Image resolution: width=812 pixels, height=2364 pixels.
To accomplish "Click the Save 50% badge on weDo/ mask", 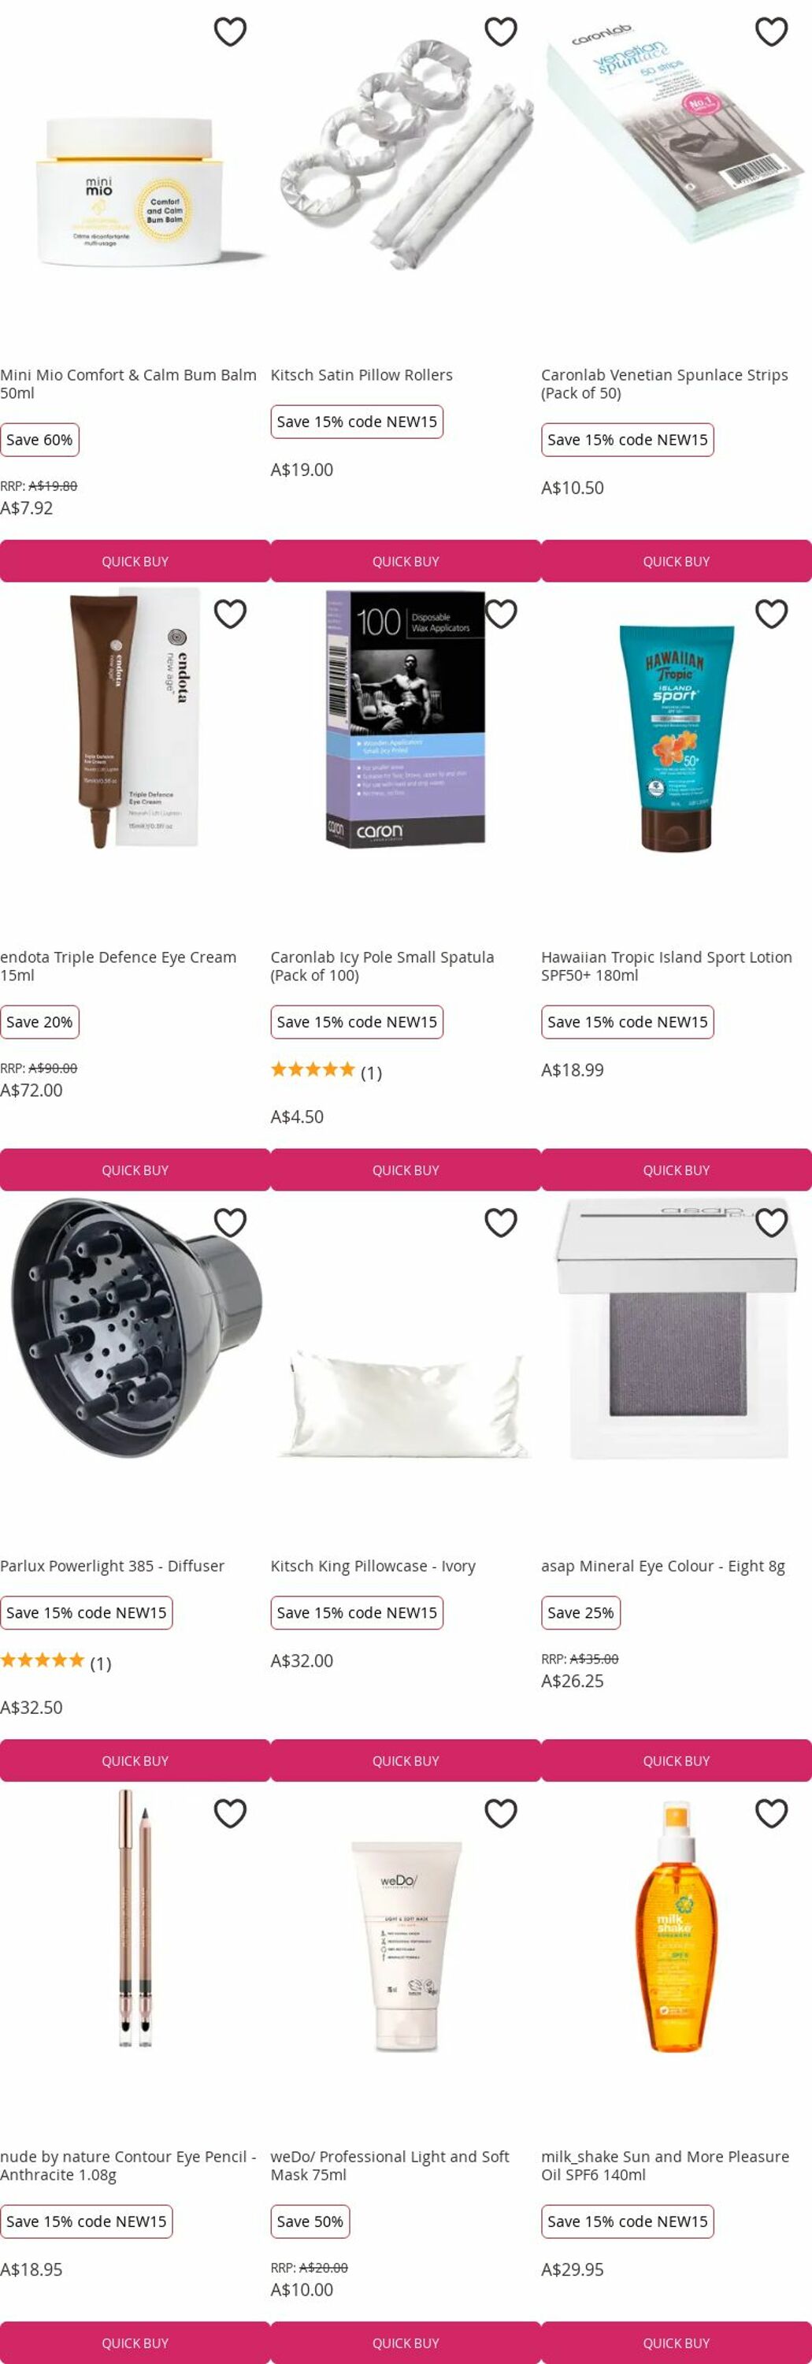I will (x=310, y=2221).
